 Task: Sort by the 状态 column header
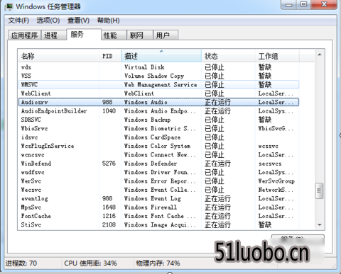tap(228, 56)
